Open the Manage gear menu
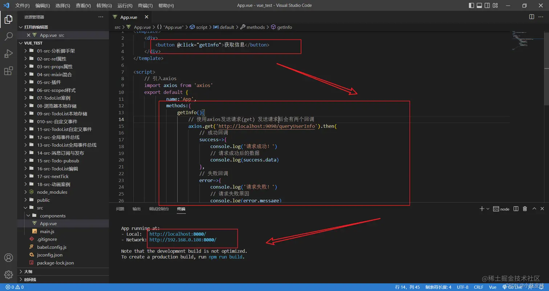This screenshot has width=549, height=291. 8,275
